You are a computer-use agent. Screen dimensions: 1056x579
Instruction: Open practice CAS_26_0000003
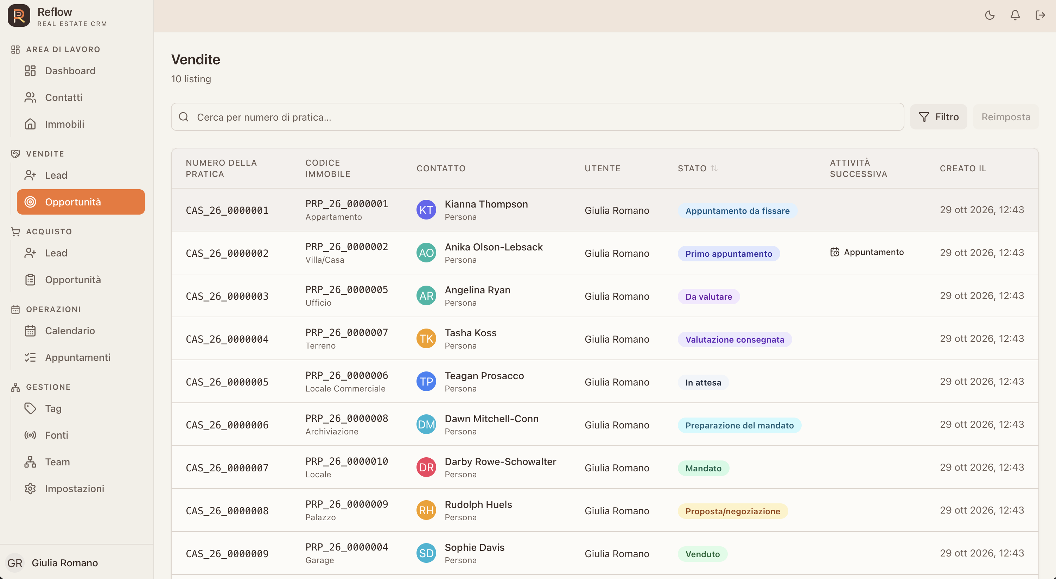pyautogui.click(x=227, y=297)
